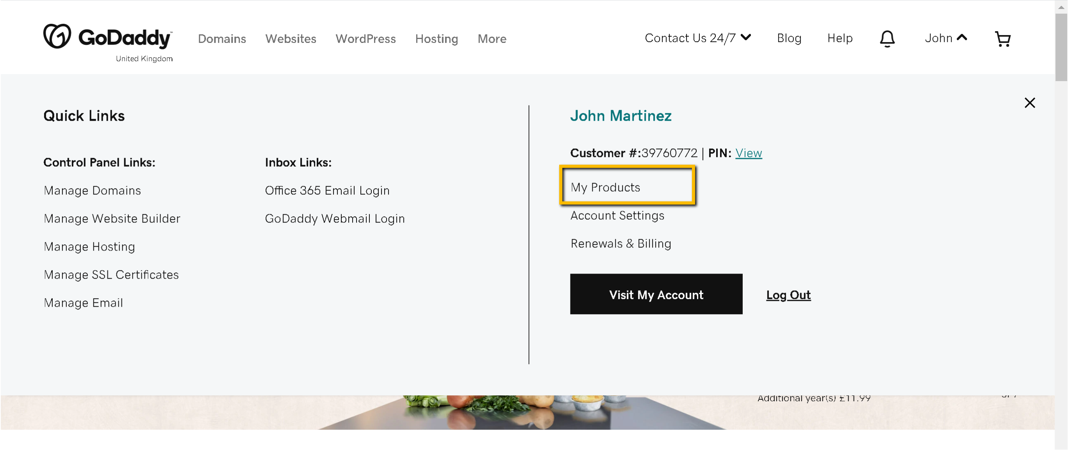Viewport: 1068px width, 450px height.
Task: Click the GoDaddy logo
Action: pos(108,36)
